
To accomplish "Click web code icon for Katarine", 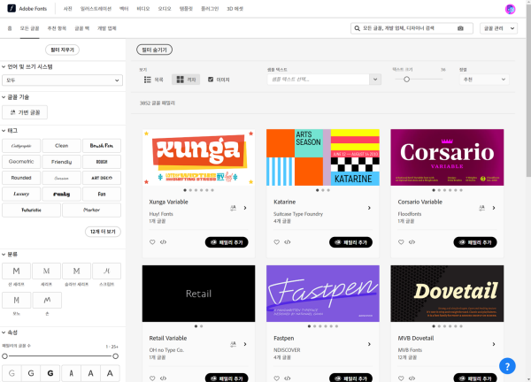I will click(288, 242).
